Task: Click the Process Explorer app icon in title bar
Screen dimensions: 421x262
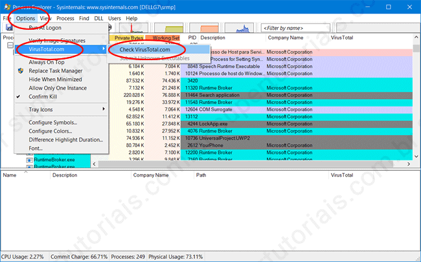Action: pyautogui.click(x=7, y=6)
